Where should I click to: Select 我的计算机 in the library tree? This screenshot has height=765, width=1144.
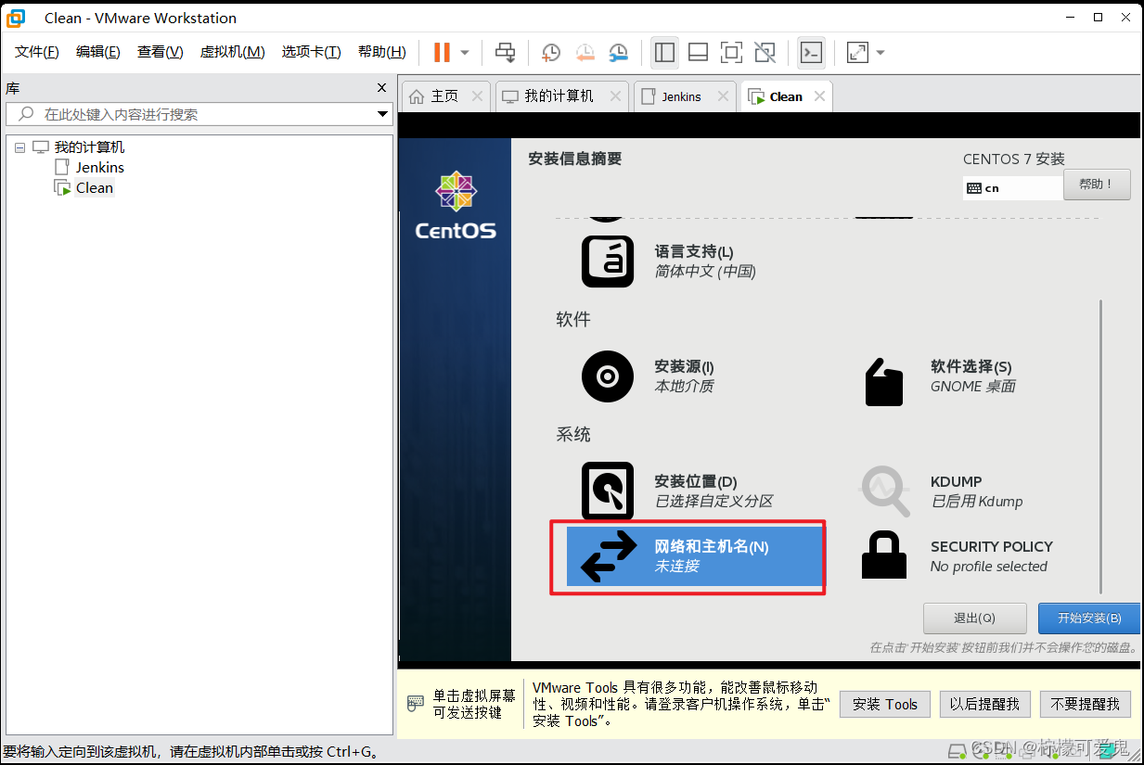pyautogui.click(x=89, y=147)
